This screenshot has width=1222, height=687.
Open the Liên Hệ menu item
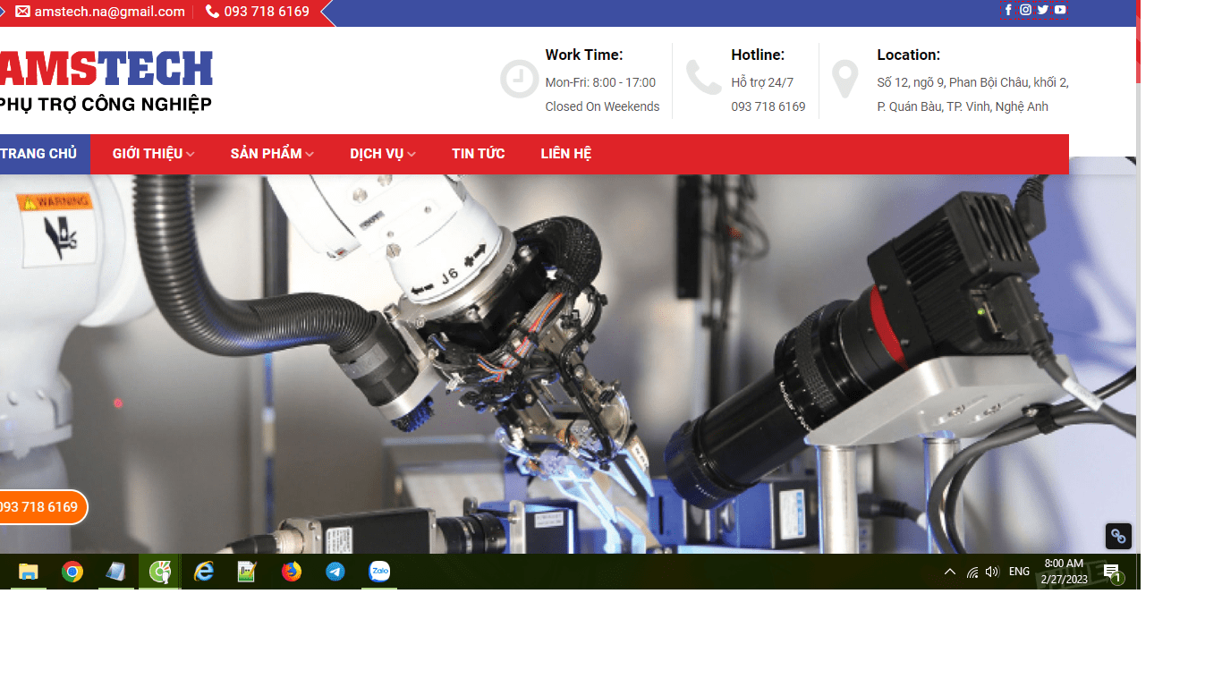[565, 154]
